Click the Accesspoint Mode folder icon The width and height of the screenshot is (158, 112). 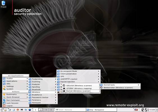click(58, 71)
